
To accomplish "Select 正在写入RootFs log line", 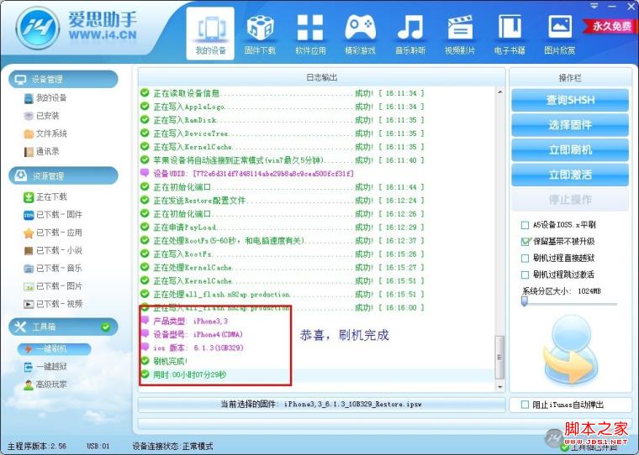I will coord(282,254).
